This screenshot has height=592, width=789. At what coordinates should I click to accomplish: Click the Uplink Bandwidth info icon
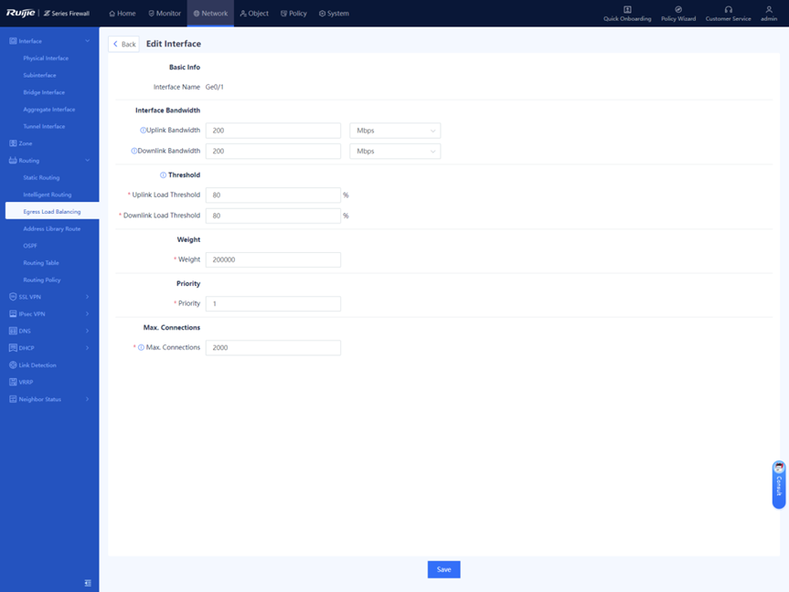click(x=143, y=131)
